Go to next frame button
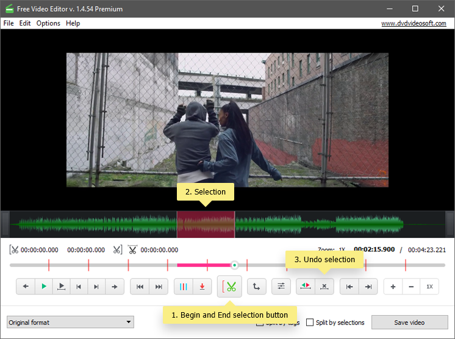The width and height of the screenshot is (455, 339). tap(96, 287)
